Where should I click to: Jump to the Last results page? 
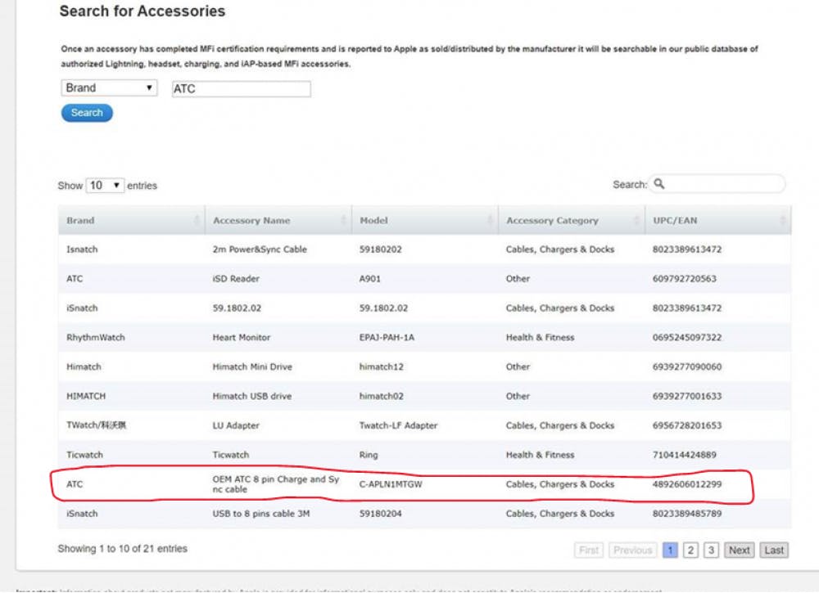tap(774, 550)
